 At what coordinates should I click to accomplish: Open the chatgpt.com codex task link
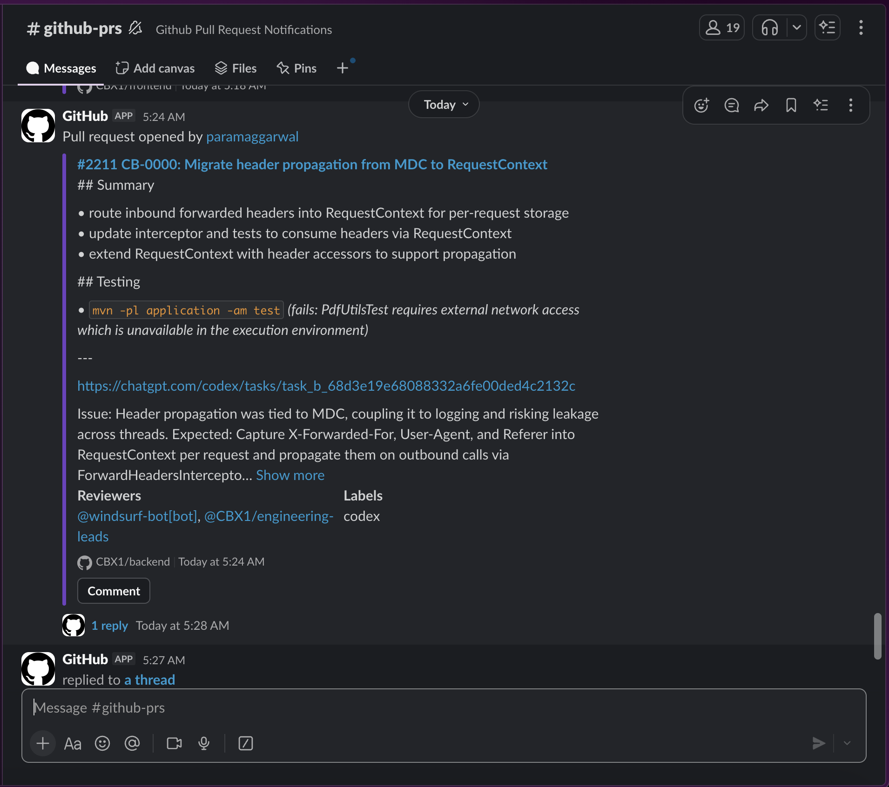[x=326, y=386]
